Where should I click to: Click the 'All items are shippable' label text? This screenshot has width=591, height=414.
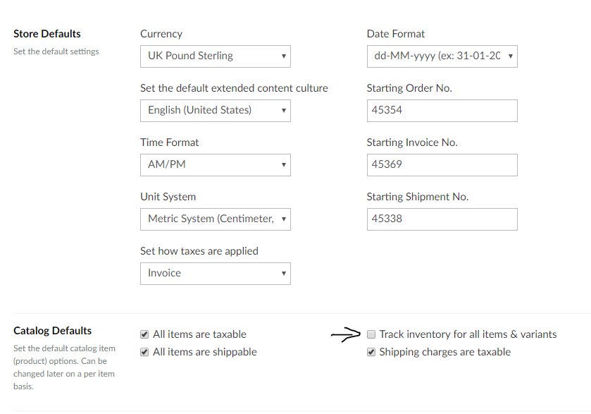205,352
